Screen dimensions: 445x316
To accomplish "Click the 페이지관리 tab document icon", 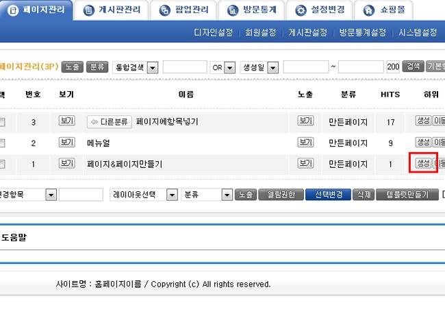I will (x=12, y=10).
